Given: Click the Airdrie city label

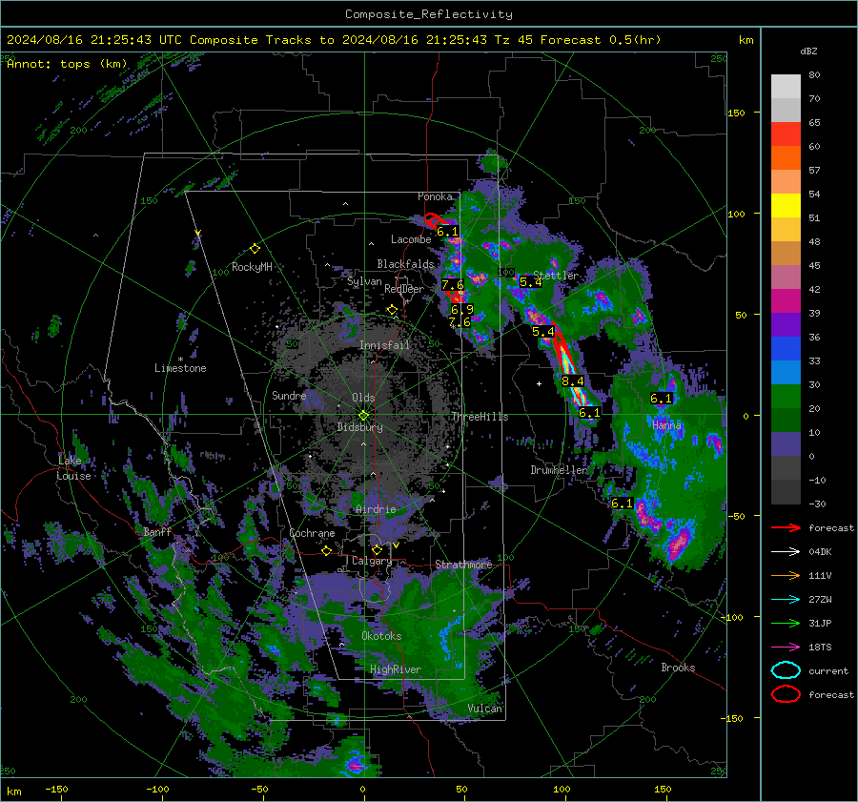Looking at the screenshot, I should click(376, 509).
